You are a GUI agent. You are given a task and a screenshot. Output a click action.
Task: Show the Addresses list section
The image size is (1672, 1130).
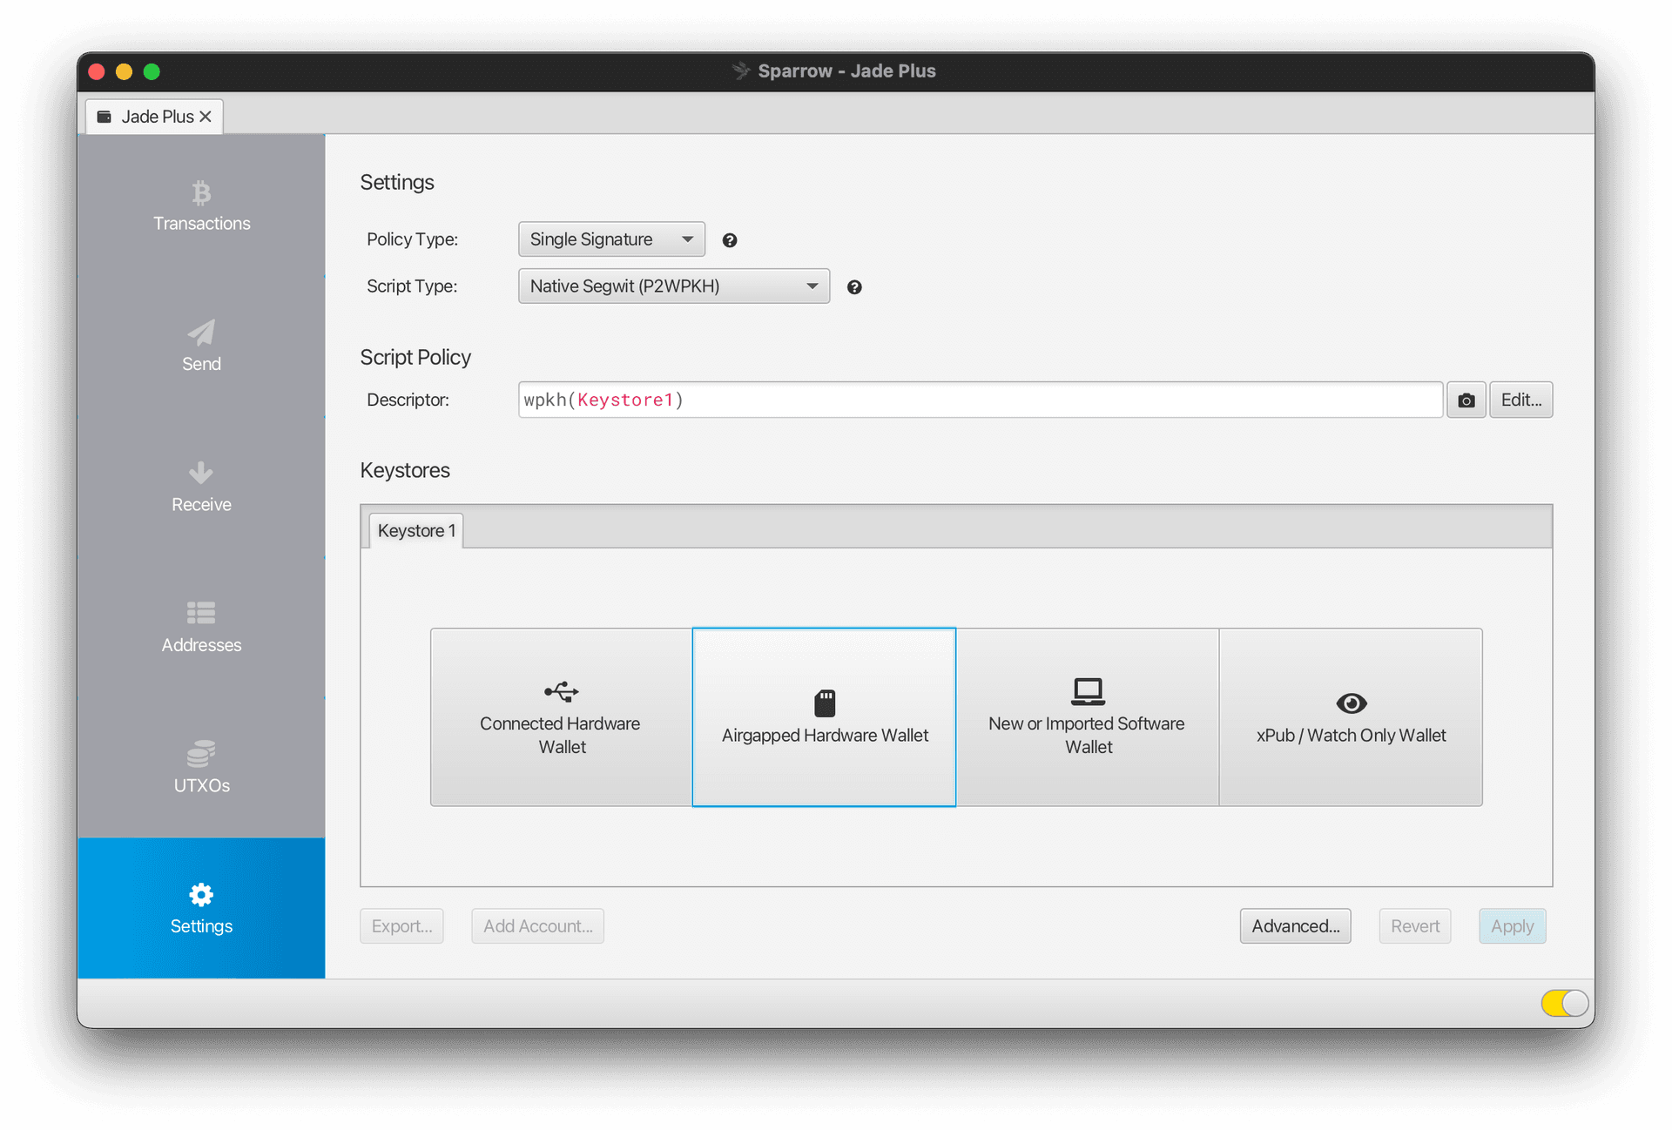[201, 627]
